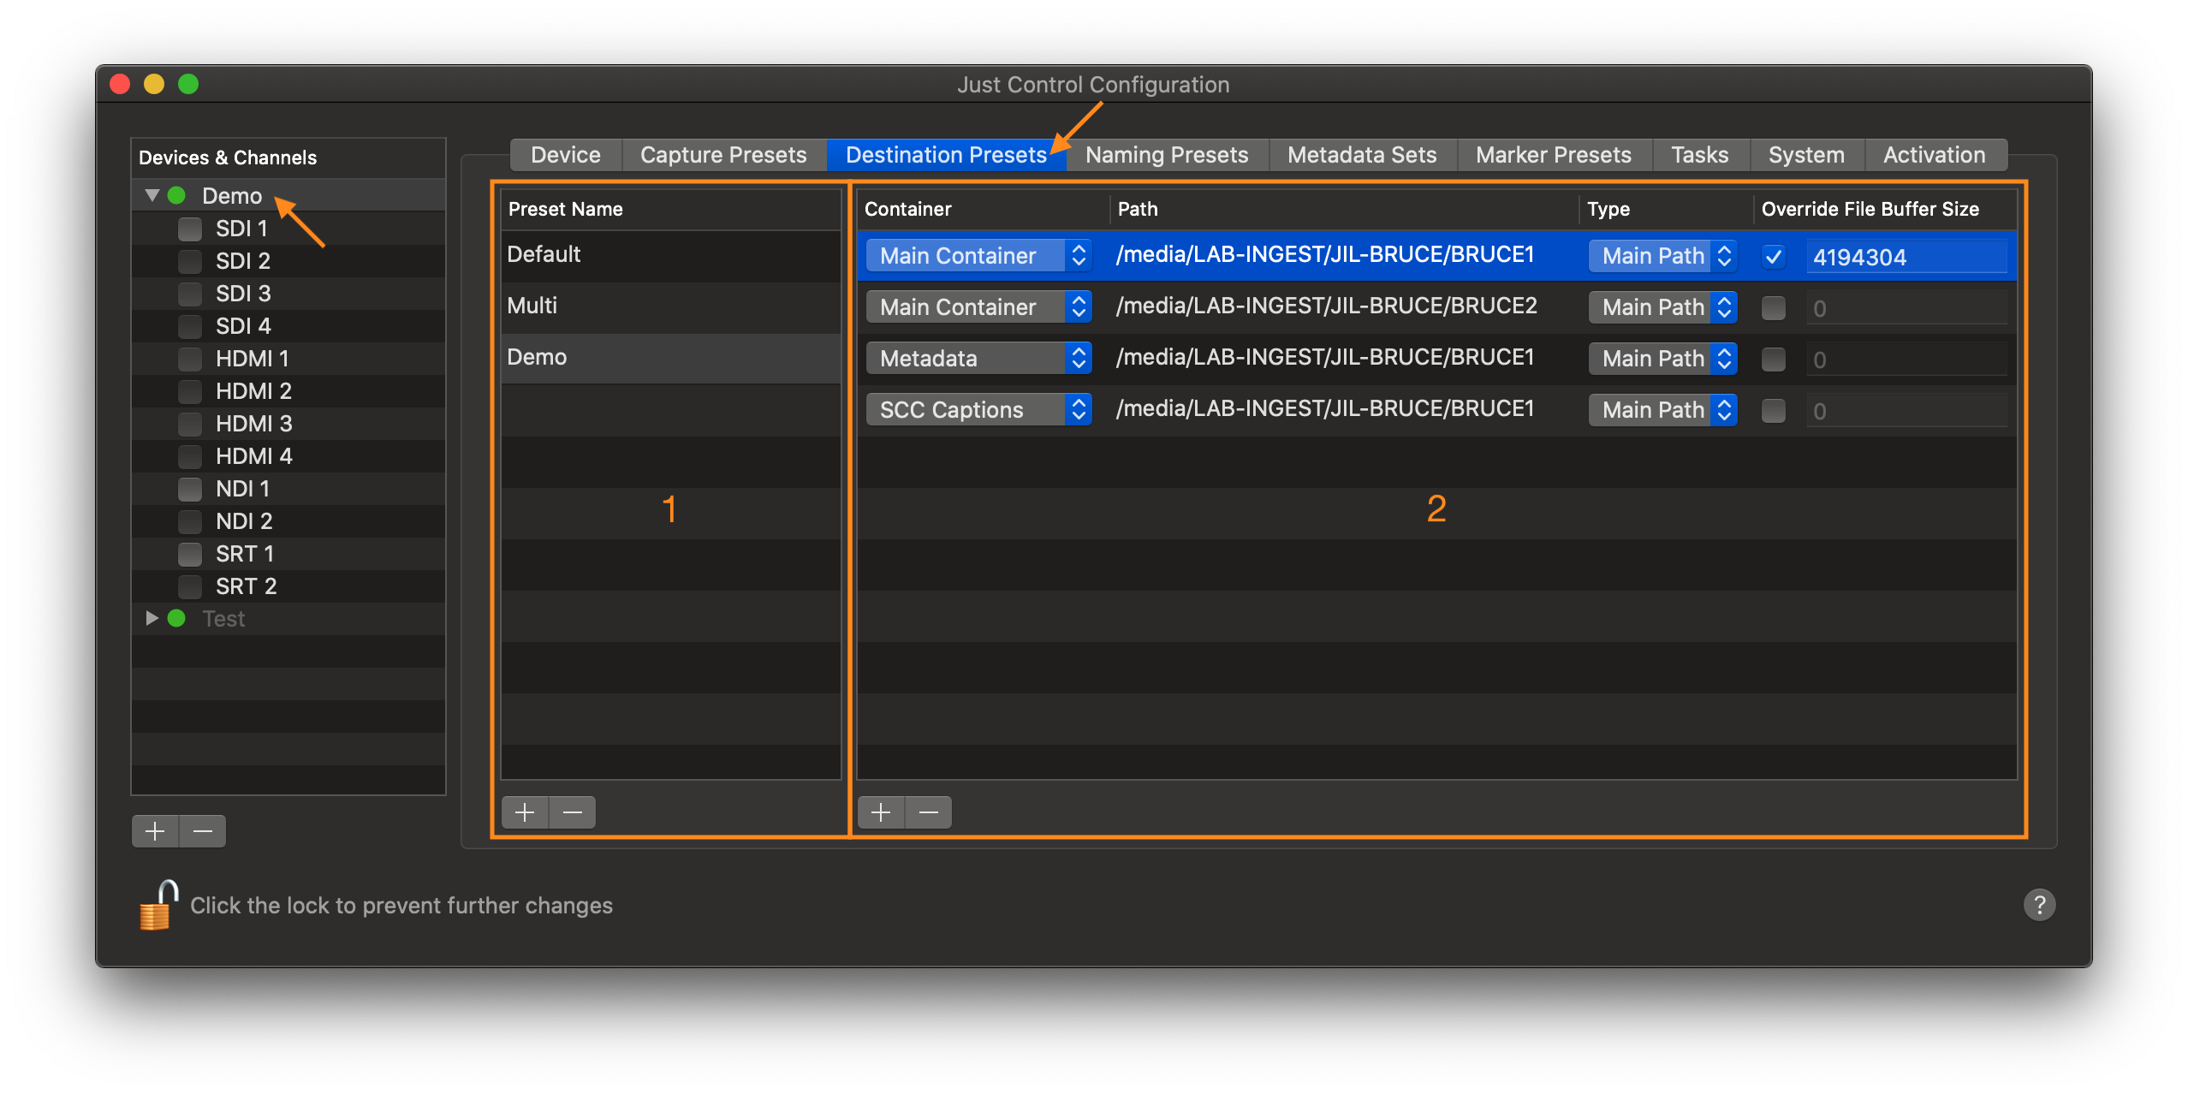Switch to the Device tab
This screenshot has width=2188, height=1094.
click(x=565, y=155)
